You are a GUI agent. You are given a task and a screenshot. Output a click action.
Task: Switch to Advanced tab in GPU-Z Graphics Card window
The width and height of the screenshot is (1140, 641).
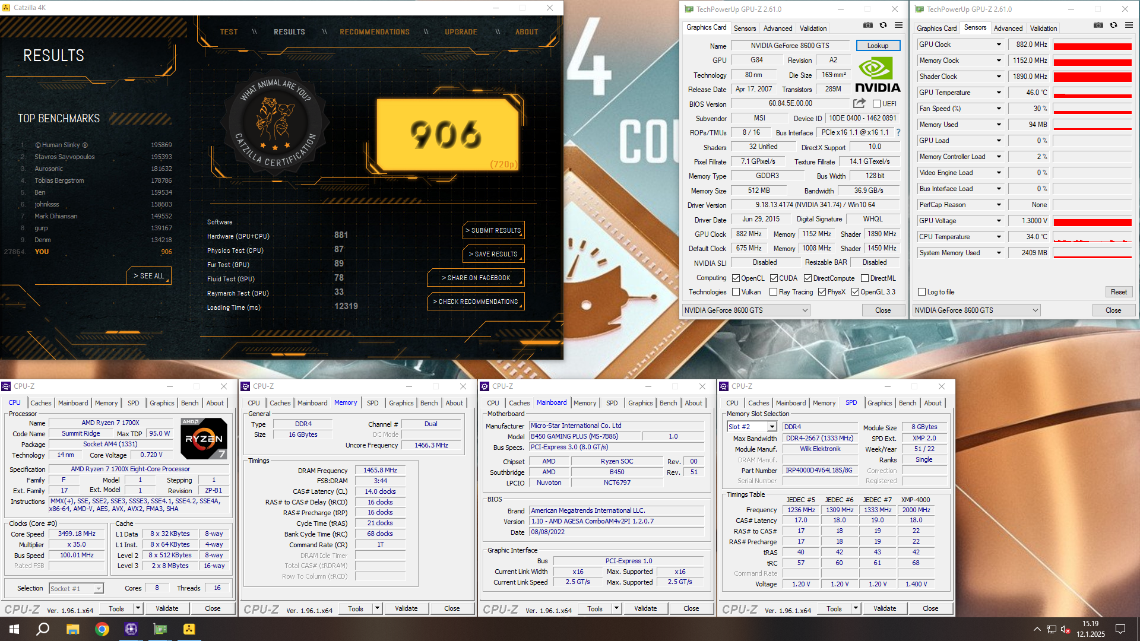[778, 28]
